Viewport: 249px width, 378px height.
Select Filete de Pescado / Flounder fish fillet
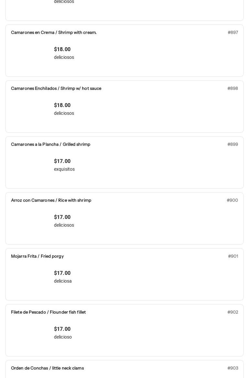tap(48, 312)
